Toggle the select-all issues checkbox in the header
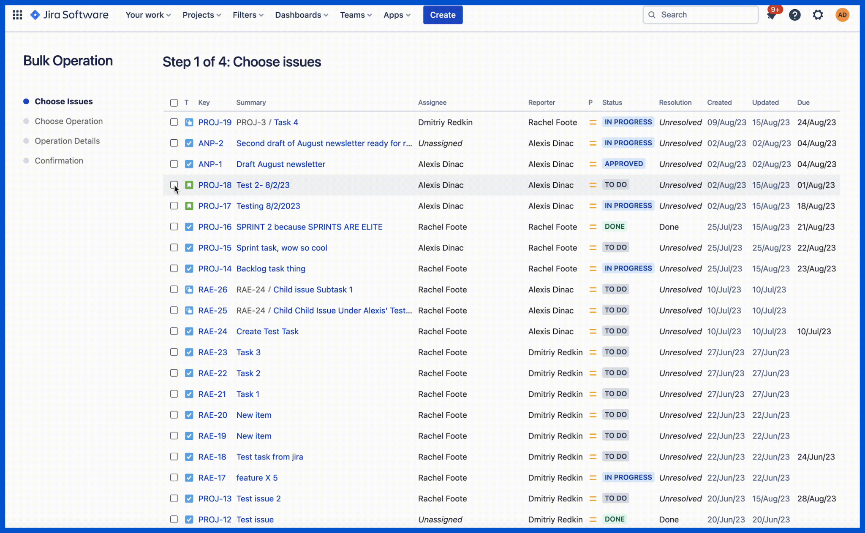This screenshot has height=533, width=865. pos(174,103)
